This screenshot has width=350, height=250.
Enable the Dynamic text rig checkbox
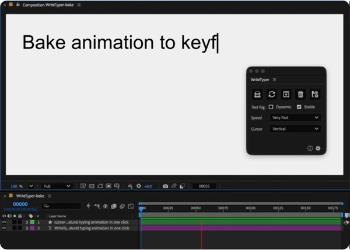(271, 107)
